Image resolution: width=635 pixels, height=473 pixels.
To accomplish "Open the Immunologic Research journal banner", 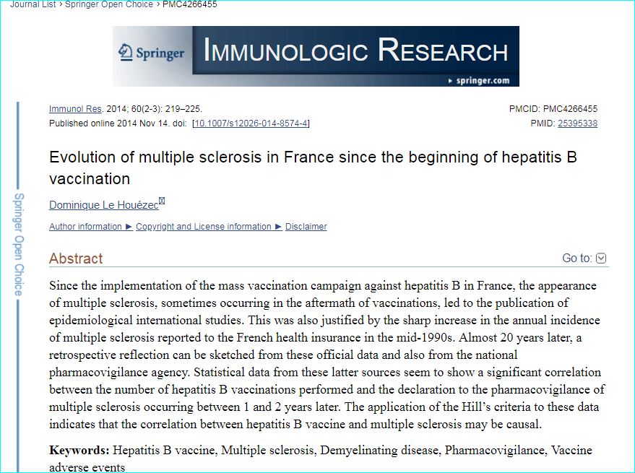I will point(356,51).
